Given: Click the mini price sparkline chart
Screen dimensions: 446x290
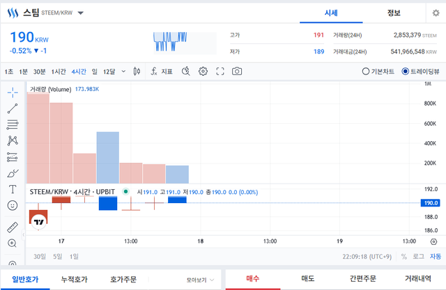Looking at the screenshot, I should tap(185, 42).
